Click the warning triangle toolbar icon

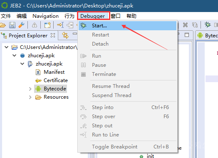(x=35, y=25)
